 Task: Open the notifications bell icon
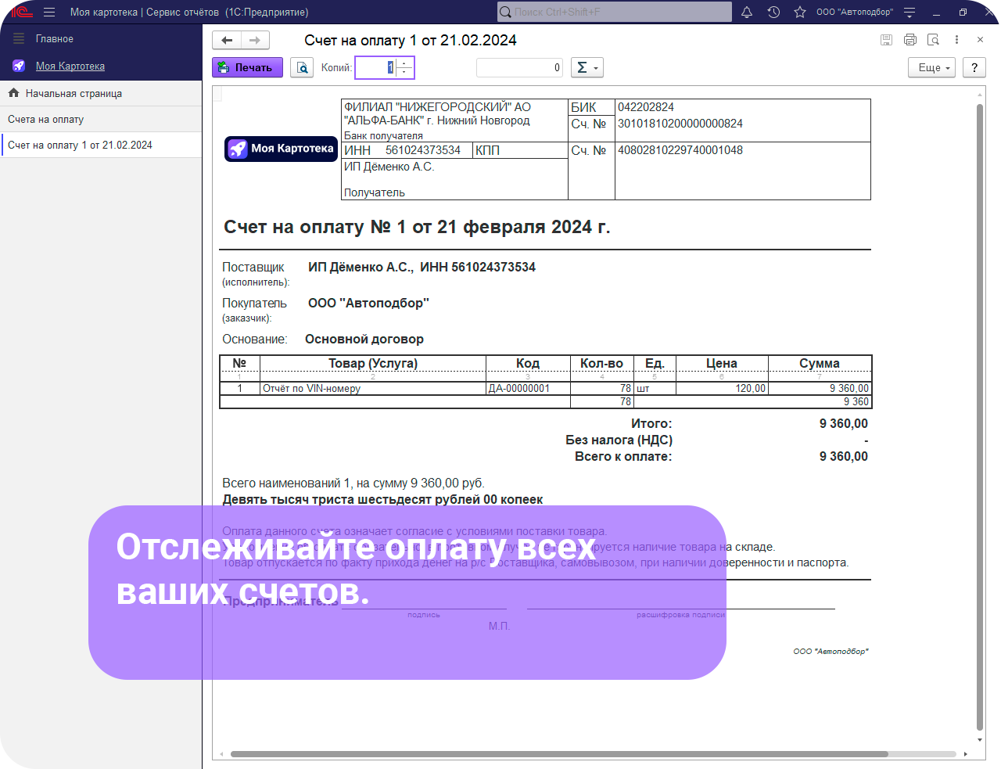coord(747,12)
